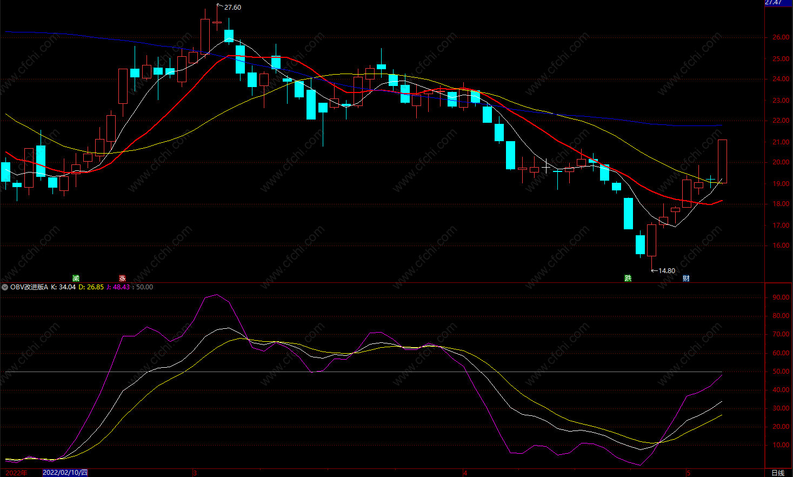Click the 21.00 price axis label
This screenshot has height=477, width=793.
[x=781, y=142]
